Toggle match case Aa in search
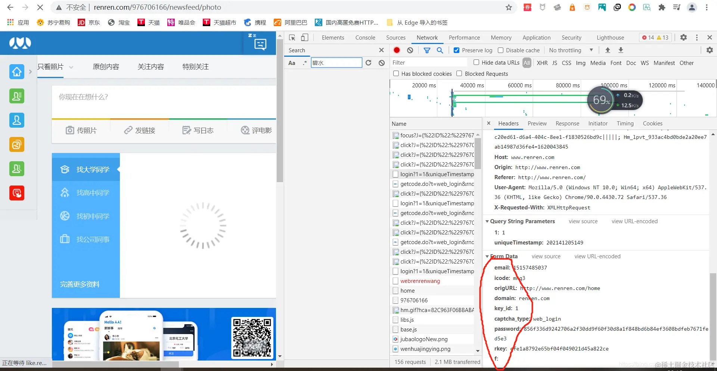The height and width of the screenshot is (371, 717). 292,63
